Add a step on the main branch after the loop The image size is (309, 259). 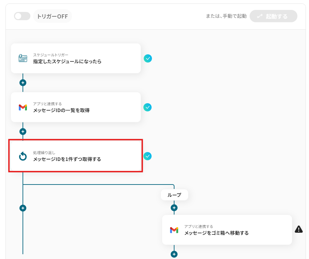(23, 208)
